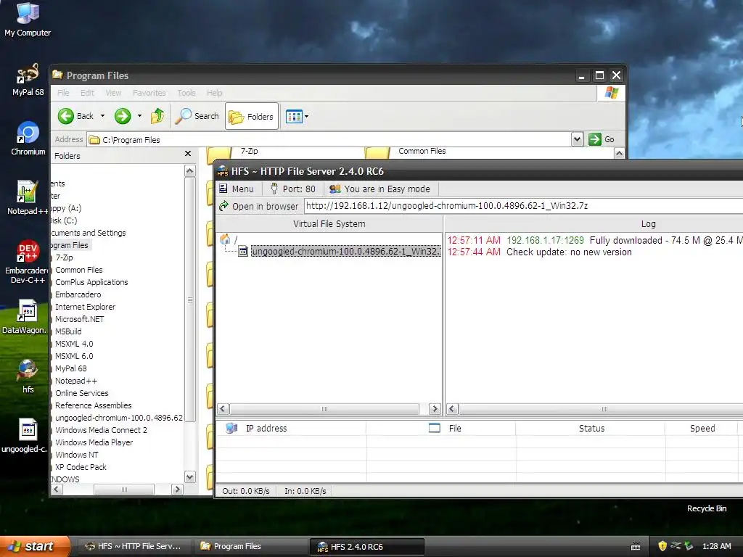743x557 pixels.
Task: Click security shield tray icon
Action: (x=662, y=546)
